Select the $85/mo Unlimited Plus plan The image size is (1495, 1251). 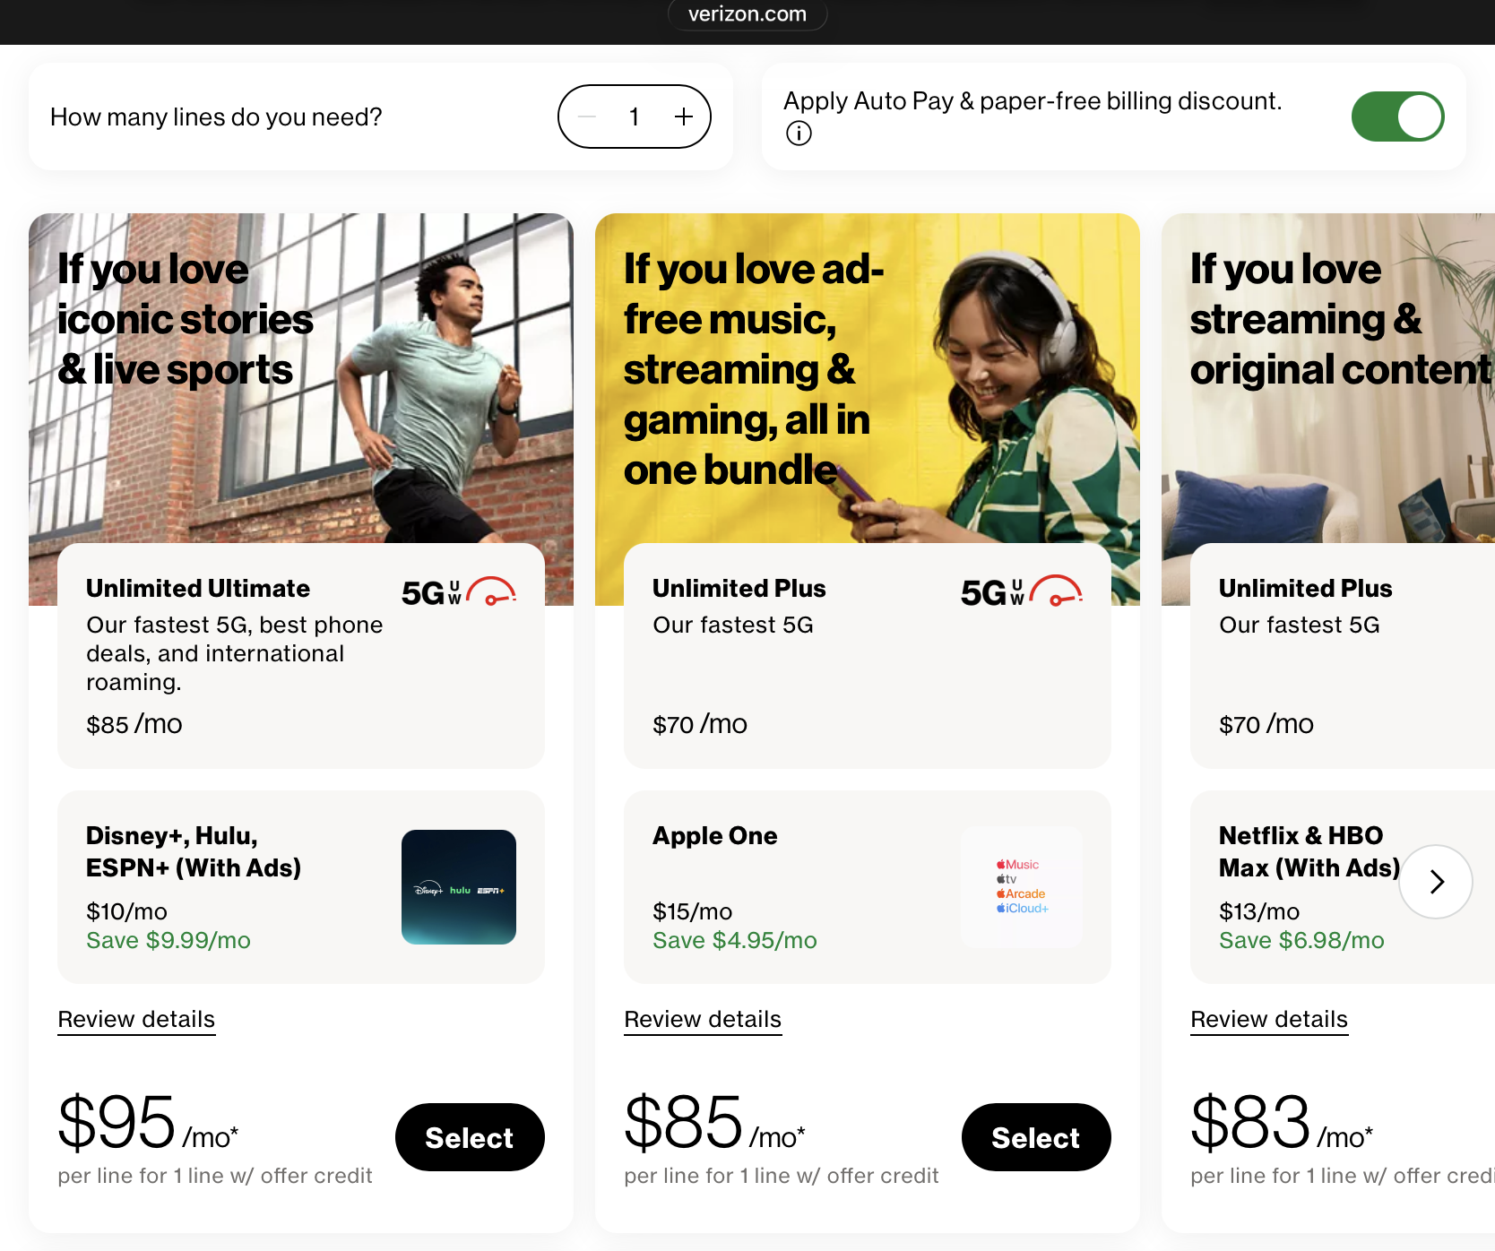point(1036,1137)
